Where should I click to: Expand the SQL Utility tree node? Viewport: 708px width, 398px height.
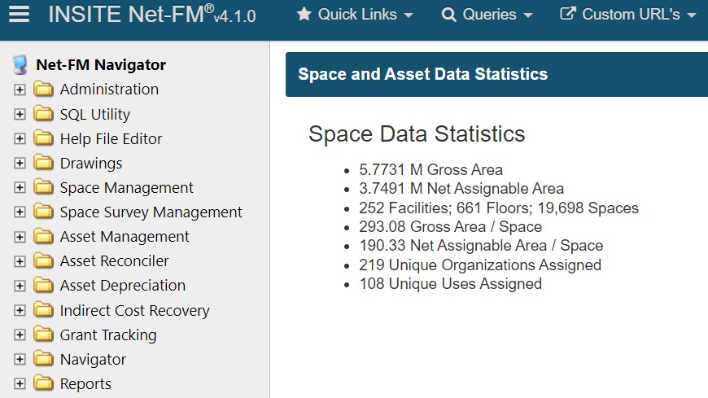[20, 114]
